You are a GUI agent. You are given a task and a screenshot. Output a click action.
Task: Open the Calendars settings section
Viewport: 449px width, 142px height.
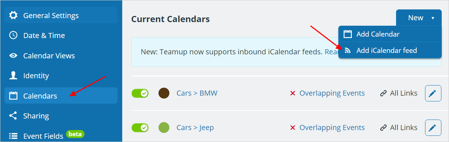pos(61,96)
